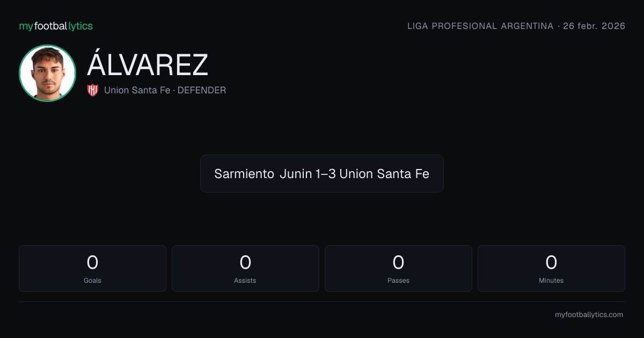Viewport: 644px width, 338px height.
Task: Open Álvarez's player portrait photo
Action: [47, 73]
